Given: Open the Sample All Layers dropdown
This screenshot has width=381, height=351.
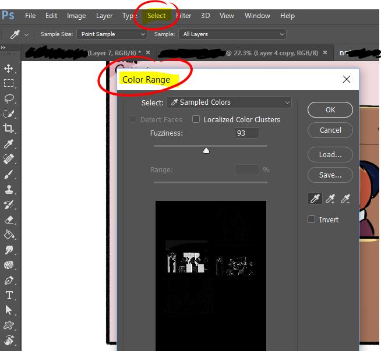Looking at the screenshot, I should pos(232,34).
